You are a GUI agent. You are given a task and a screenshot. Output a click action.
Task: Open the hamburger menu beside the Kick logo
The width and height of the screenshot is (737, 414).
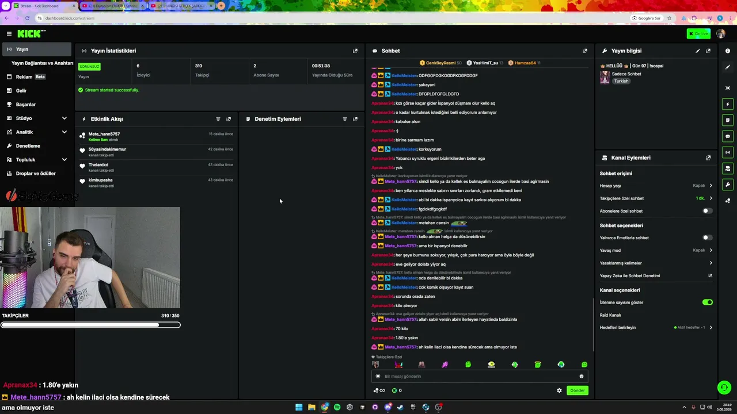9,34
